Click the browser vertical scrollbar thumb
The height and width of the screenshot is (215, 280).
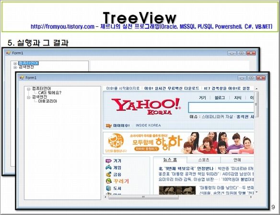click(256, 104)
